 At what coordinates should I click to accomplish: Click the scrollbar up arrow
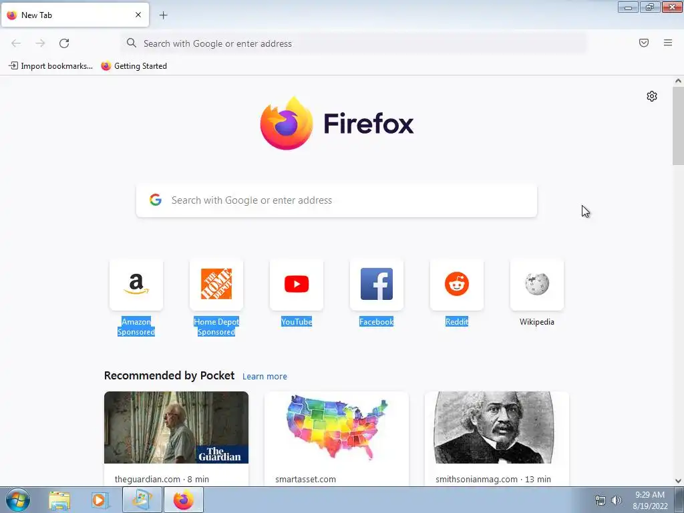678,81
